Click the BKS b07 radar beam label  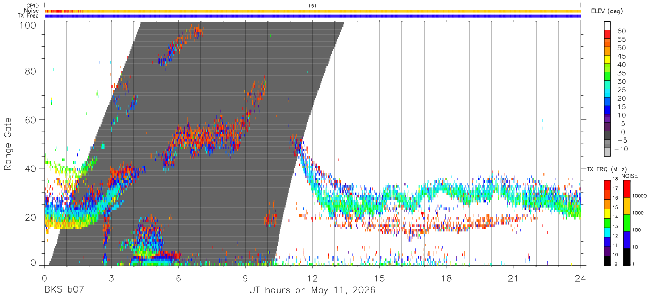tap(65, 290)
